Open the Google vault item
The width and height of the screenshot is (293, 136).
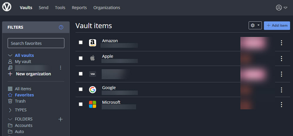point(109,88)
